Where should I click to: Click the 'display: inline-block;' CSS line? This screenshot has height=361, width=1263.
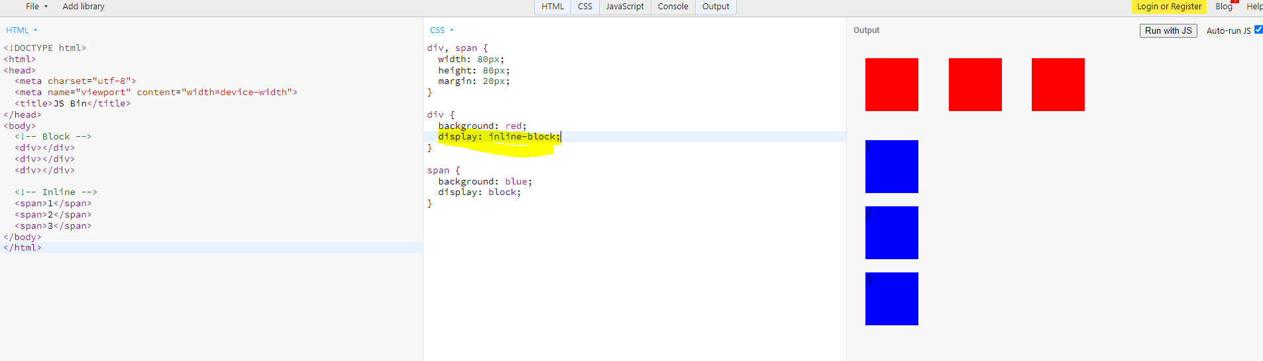click(499, 137)
